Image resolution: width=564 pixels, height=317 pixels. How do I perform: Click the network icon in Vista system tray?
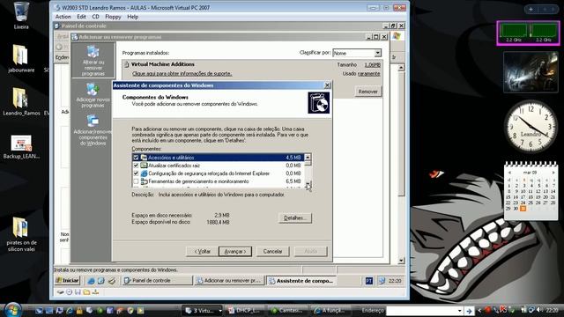531,310
